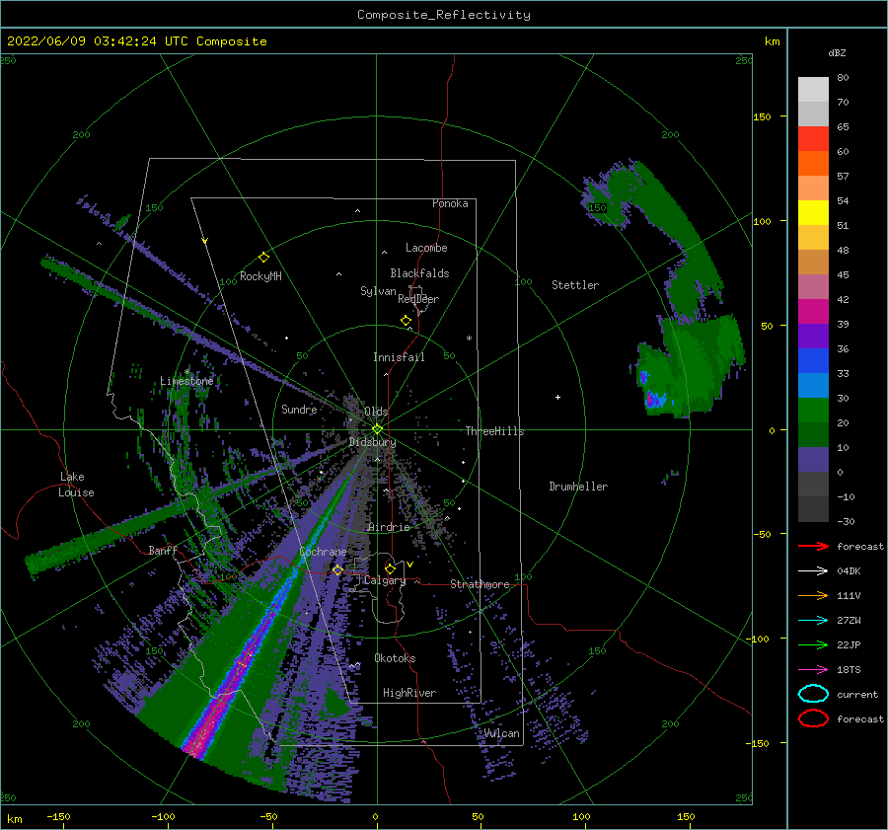Click the HighRiver town label
This screenshot has width=888, height=830.
409,693
